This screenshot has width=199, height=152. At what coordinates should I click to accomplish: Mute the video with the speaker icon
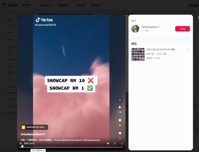coord(108,143)
